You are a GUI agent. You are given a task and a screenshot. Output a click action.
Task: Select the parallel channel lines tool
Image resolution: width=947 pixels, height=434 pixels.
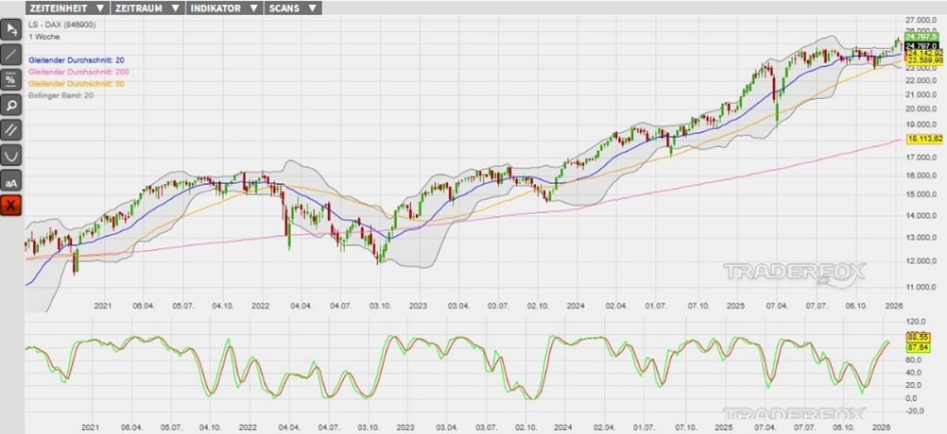click(11, 130)
